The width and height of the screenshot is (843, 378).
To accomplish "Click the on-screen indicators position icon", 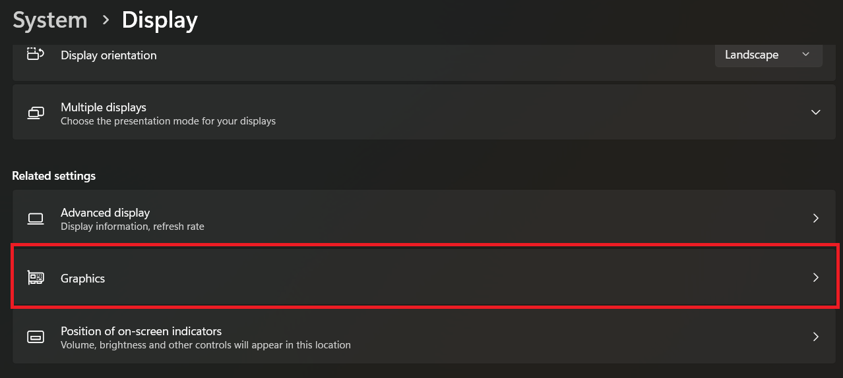I will [35, 337].
